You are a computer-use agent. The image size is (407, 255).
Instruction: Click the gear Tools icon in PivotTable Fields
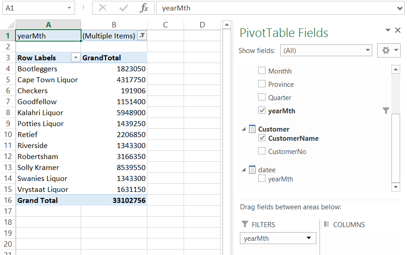point(386,51)
